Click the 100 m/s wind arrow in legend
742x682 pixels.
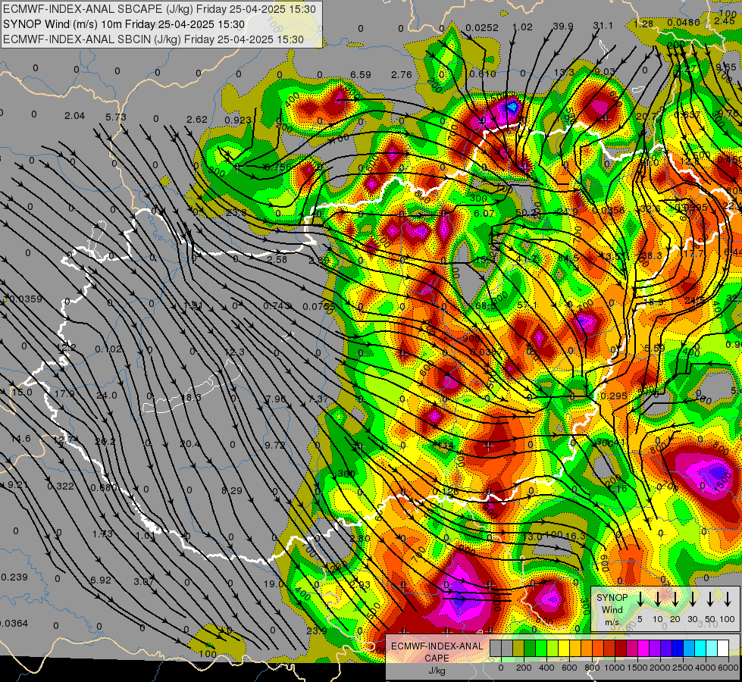pos(728,599)
